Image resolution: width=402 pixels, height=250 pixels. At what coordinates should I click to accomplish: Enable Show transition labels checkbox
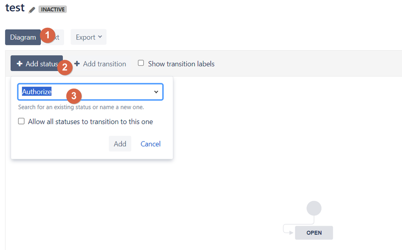(x=141, y=63)
